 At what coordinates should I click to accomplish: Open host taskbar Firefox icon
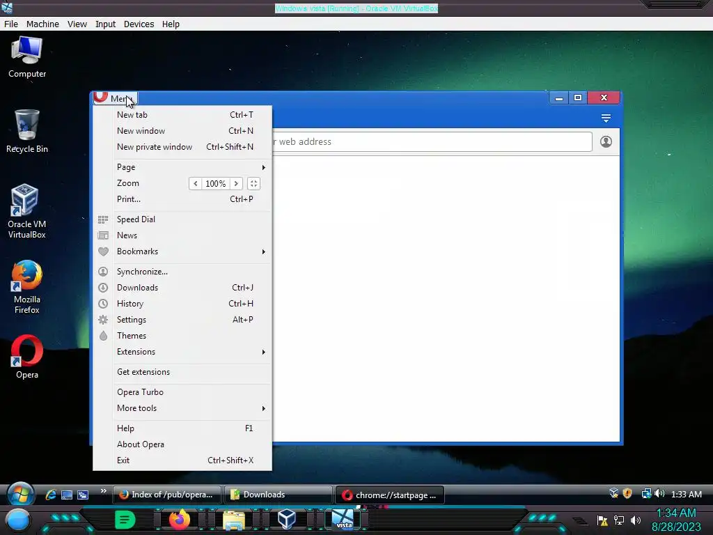click(179, 519)
